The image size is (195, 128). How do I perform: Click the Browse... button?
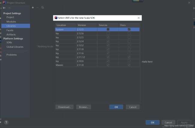[84, 107]
